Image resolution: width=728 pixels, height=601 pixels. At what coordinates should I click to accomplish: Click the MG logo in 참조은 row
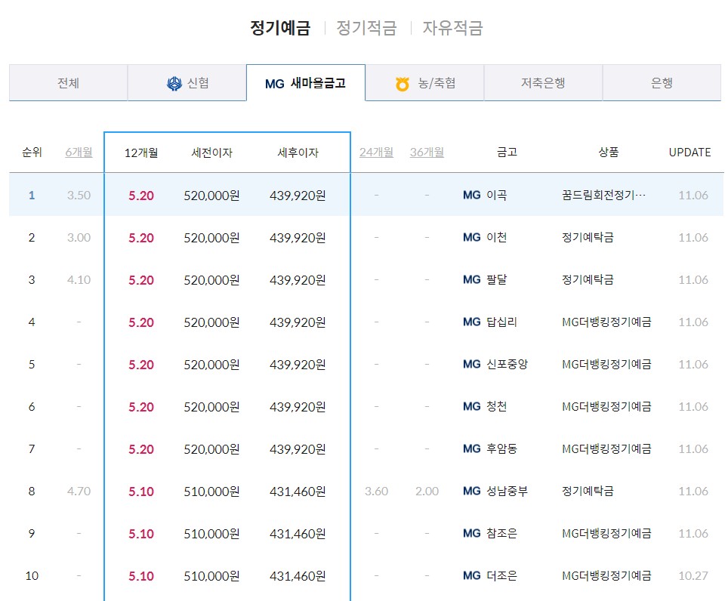[472, 533]
